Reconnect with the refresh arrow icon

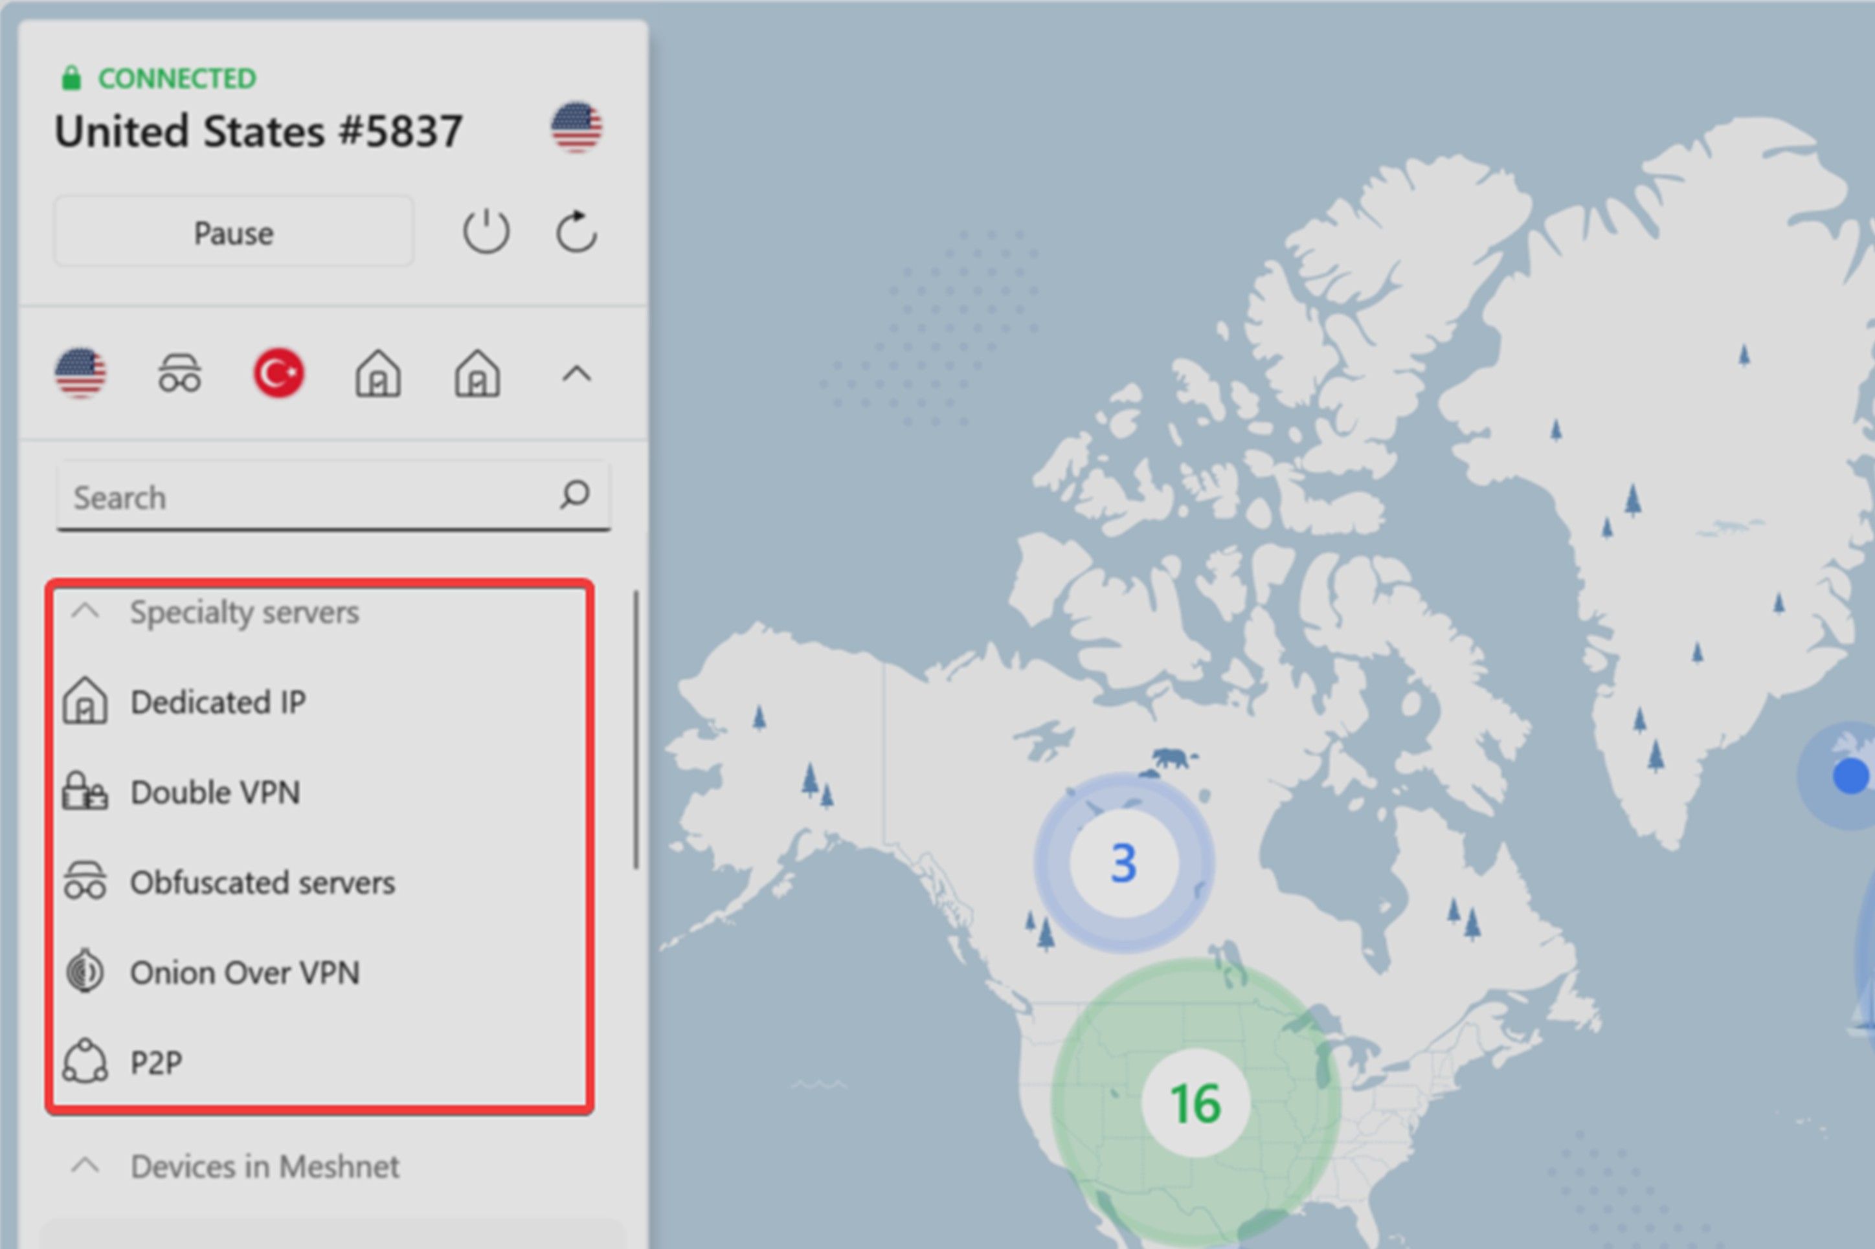576,231
